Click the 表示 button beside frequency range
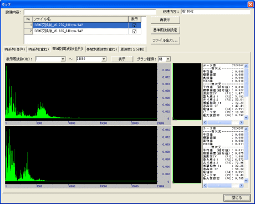The height and width of the screenshot is (204, 255). (x=122, y=59)
